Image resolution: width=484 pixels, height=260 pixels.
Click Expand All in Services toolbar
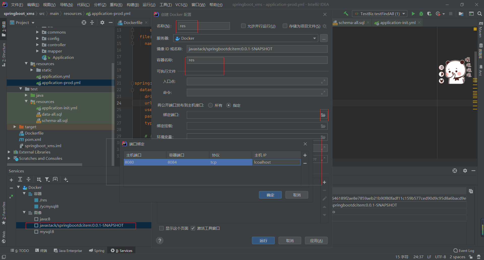point(20,179)
